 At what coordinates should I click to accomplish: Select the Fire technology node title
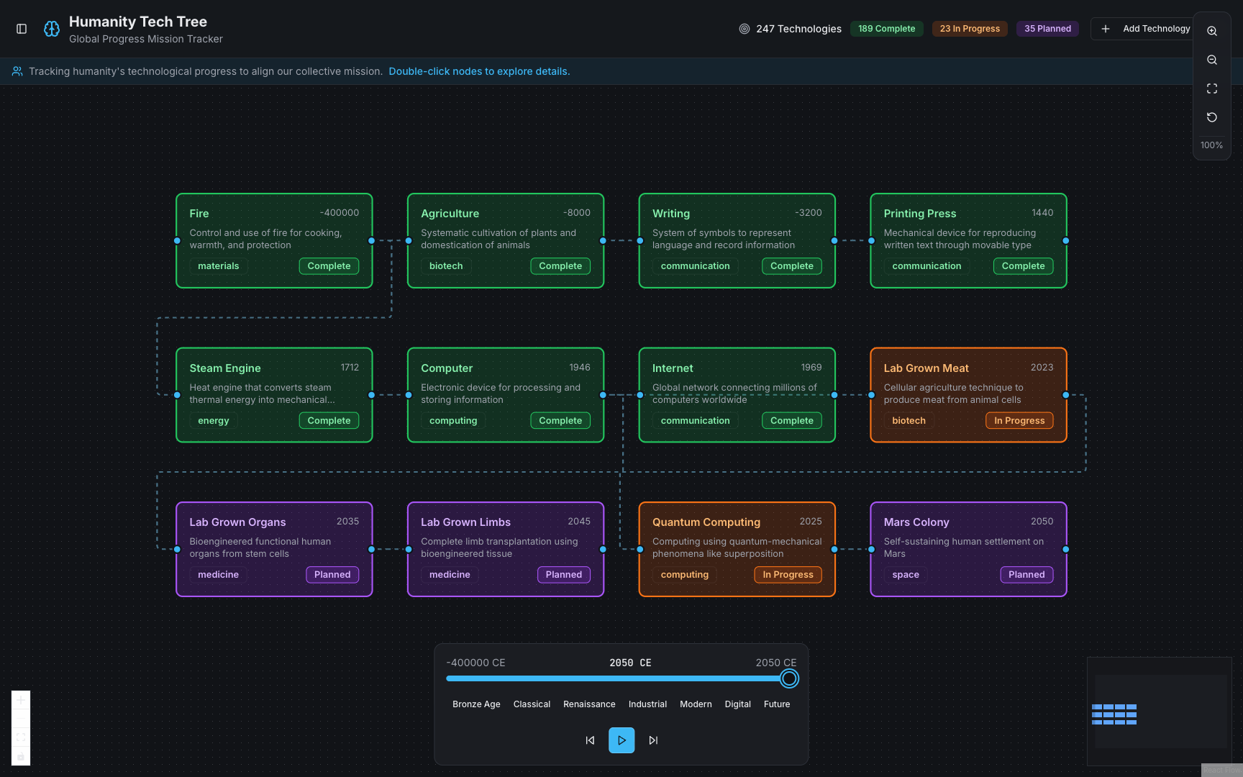tap(199, 214)
